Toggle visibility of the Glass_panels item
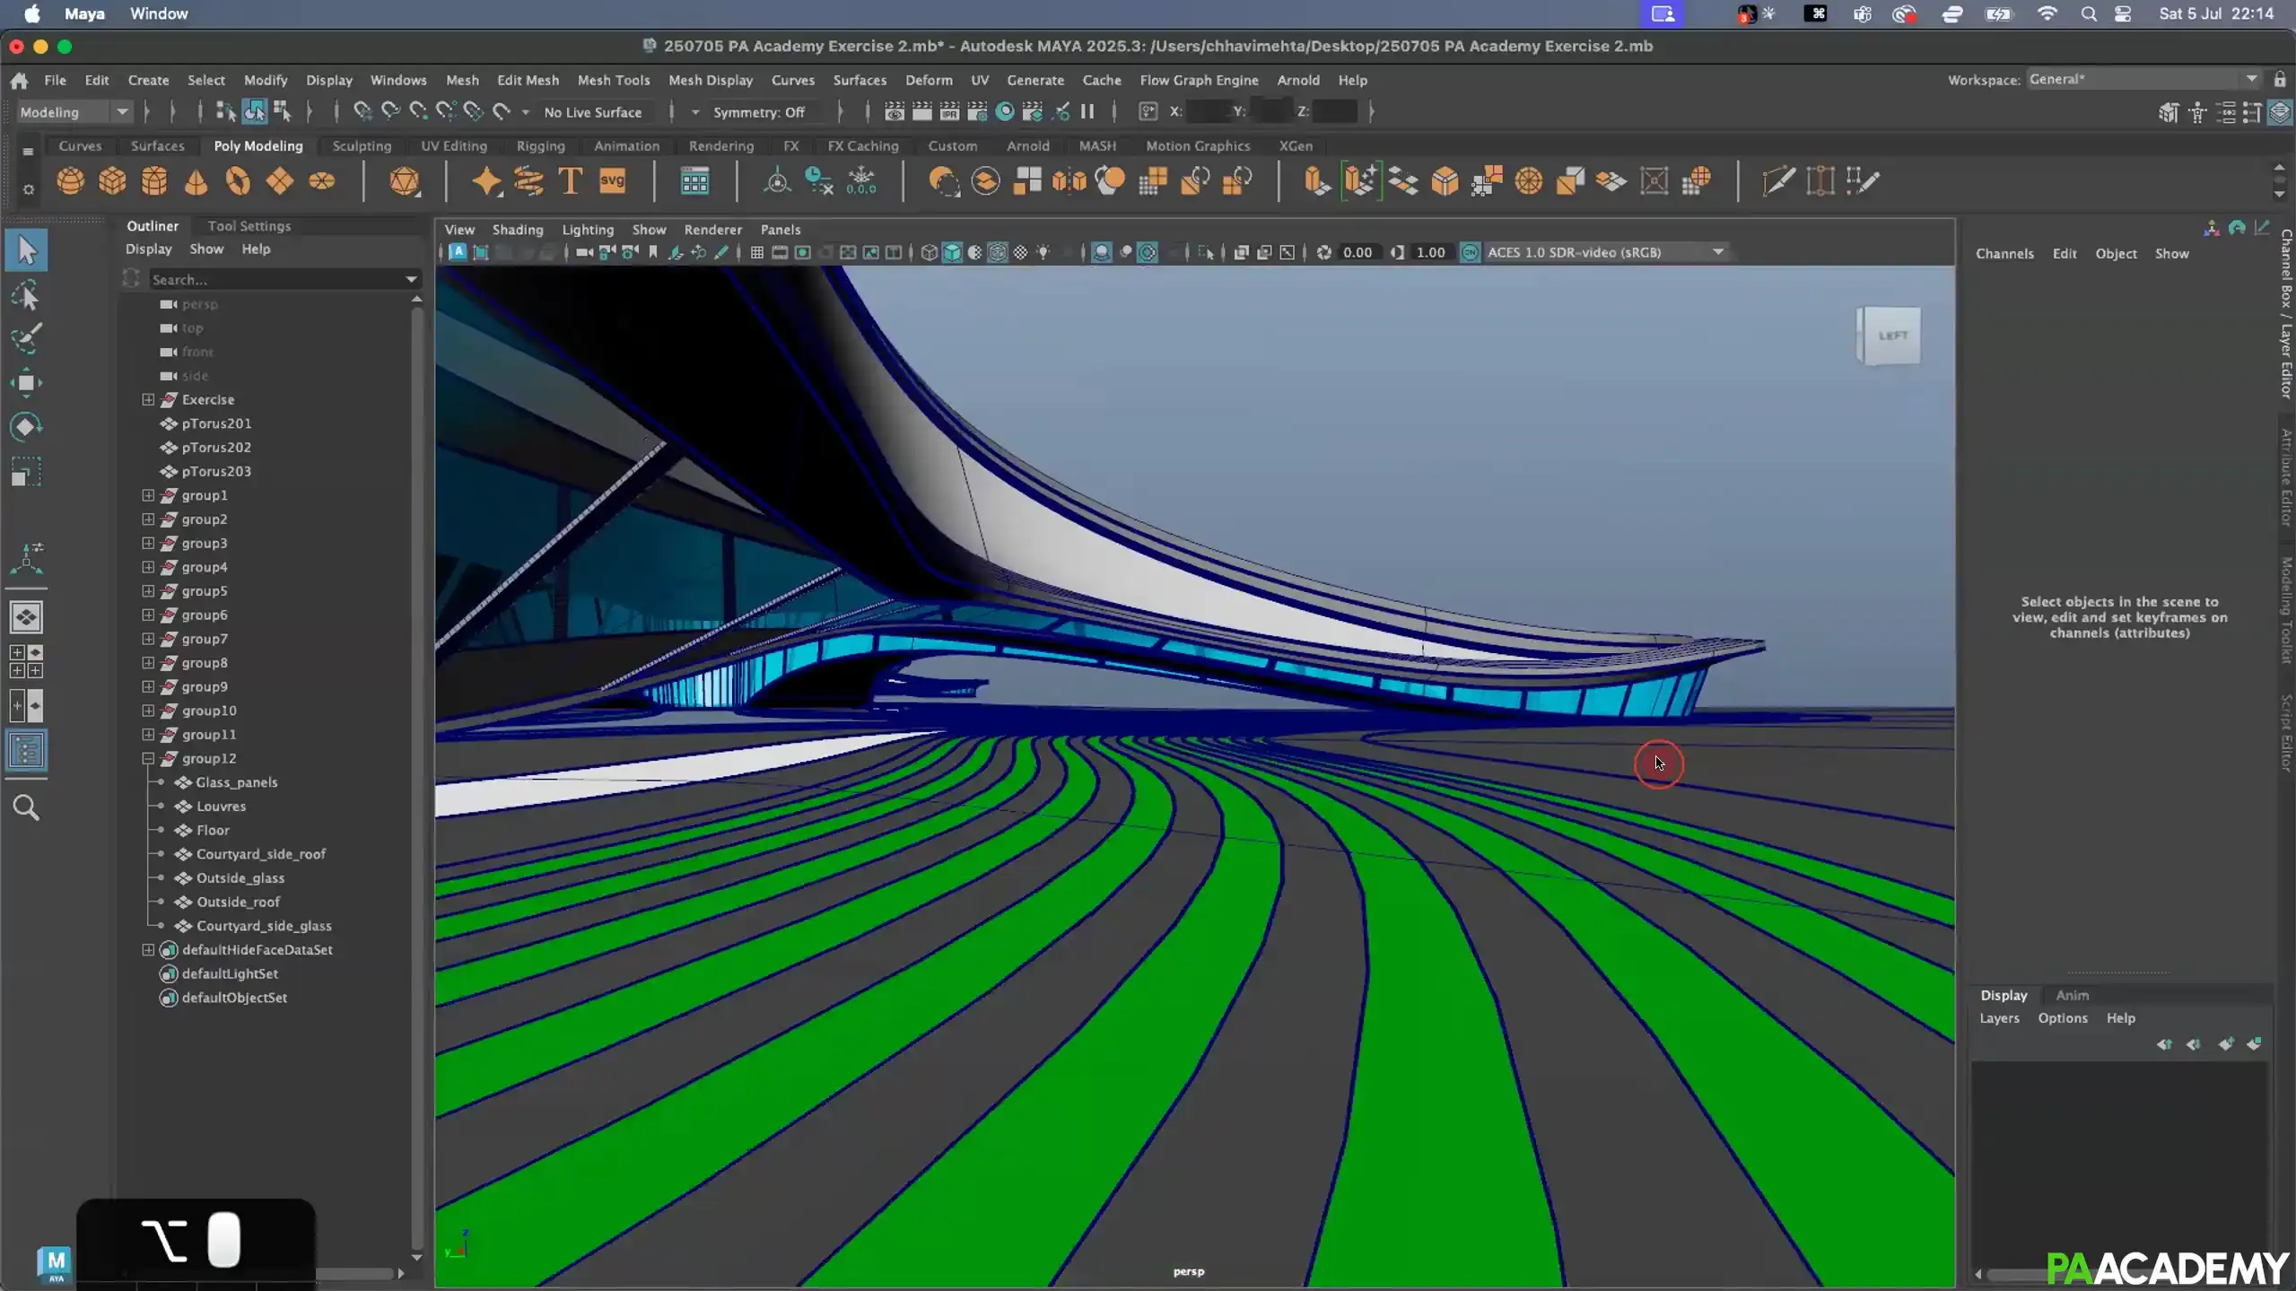Screen dimensions: 2296x1291 (x=159, y=781)
